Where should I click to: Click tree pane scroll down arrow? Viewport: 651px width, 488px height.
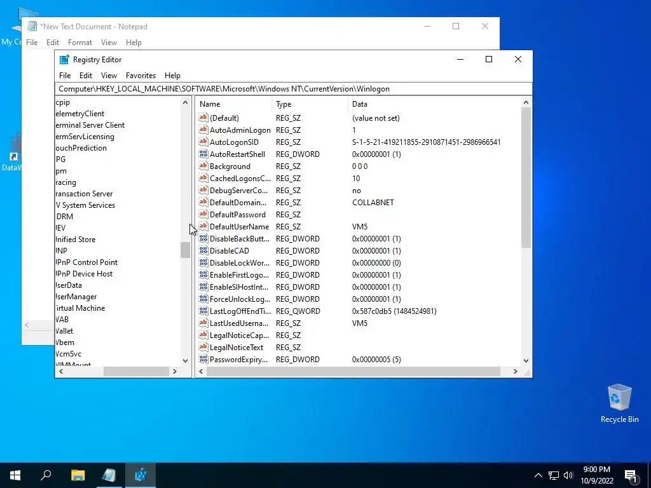[185, 361]
